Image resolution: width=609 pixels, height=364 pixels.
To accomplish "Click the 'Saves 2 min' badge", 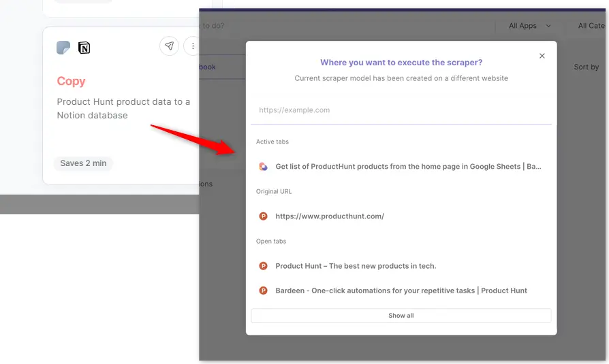I will 83,163.
